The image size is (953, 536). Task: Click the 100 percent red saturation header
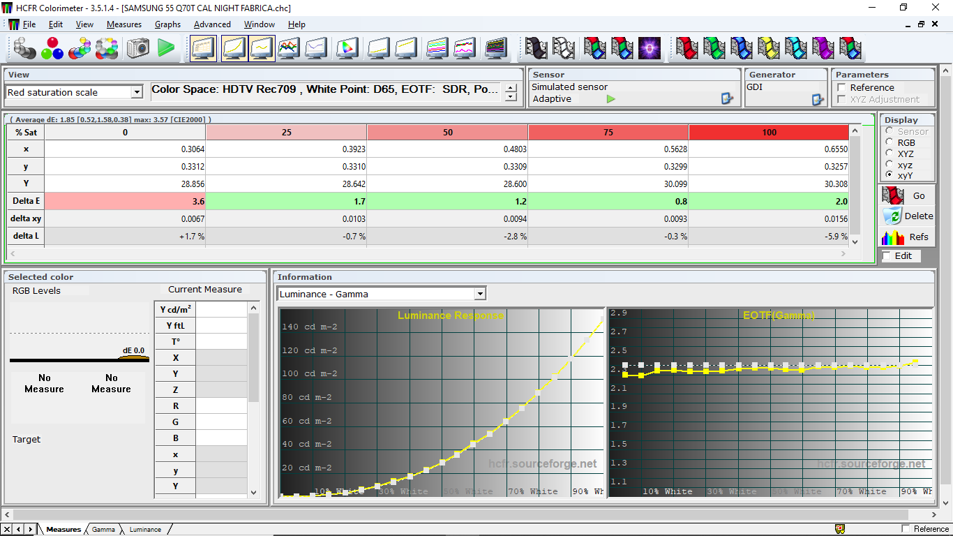pos(769,132)
